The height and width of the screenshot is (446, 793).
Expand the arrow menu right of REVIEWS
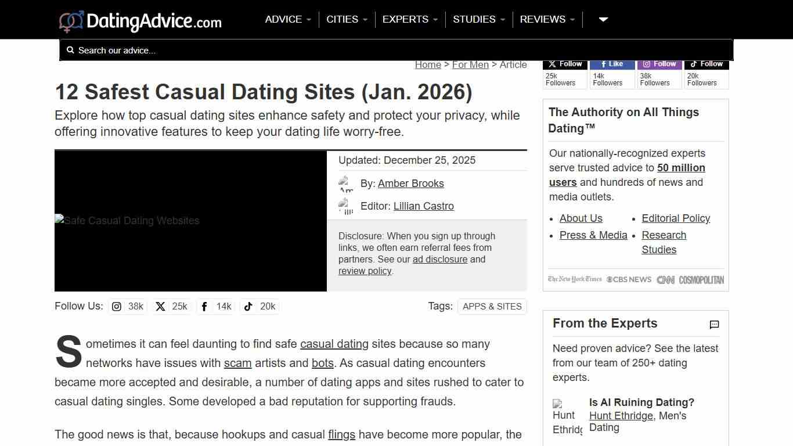[603, 19]
